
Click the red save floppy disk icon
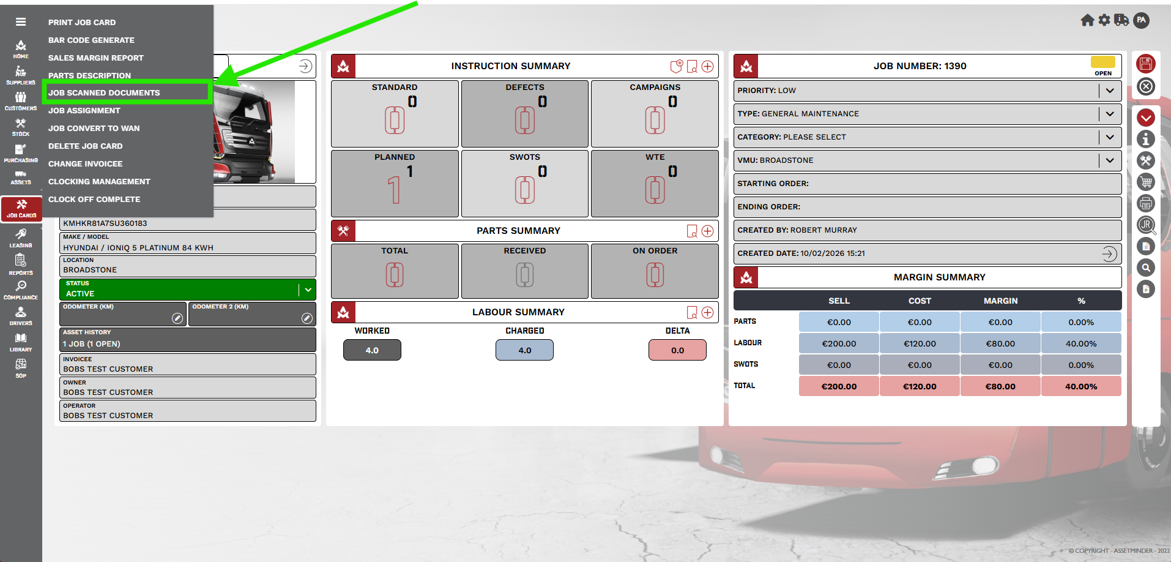1145,64
